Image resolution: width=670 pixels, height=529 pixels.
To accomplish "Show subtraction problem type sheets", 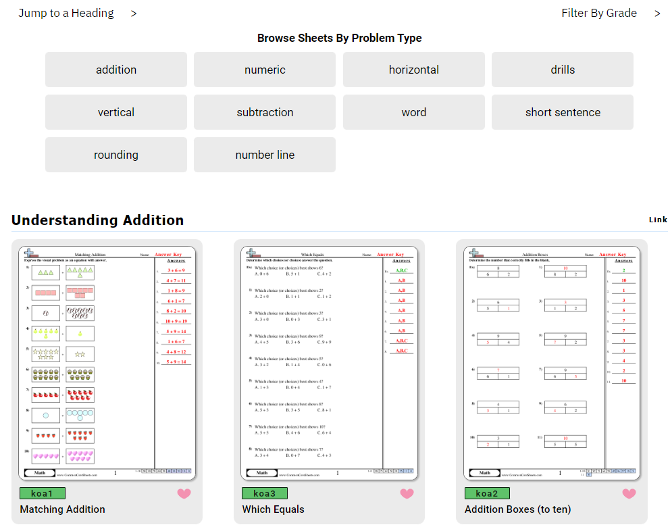I will 265,112.
